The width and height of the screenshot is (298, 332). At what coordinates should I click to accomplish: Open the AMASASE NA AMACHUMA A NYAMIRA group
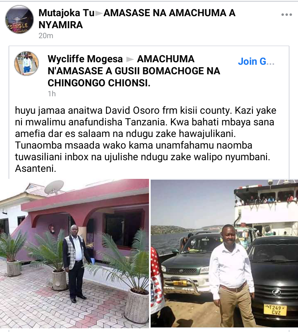[137, 19]
